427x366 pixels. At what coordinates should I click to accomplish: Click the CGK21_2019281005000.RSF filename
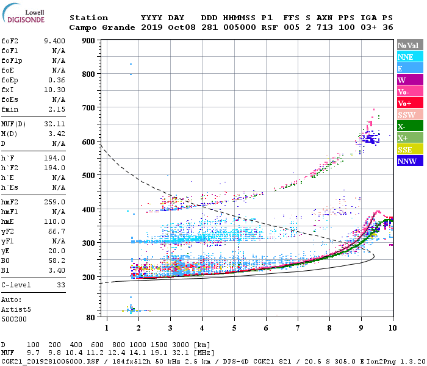pyautogui.click(x=51, y=361)
